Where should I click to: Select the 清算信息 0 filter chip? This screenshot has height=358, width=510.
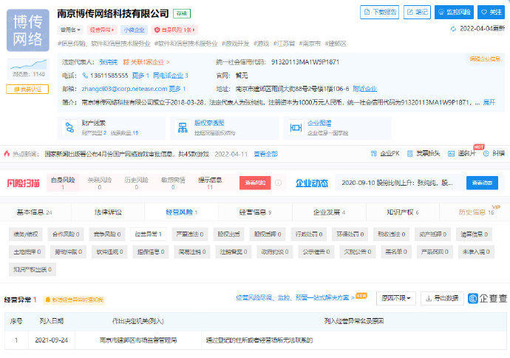click(x=474, y=234)
